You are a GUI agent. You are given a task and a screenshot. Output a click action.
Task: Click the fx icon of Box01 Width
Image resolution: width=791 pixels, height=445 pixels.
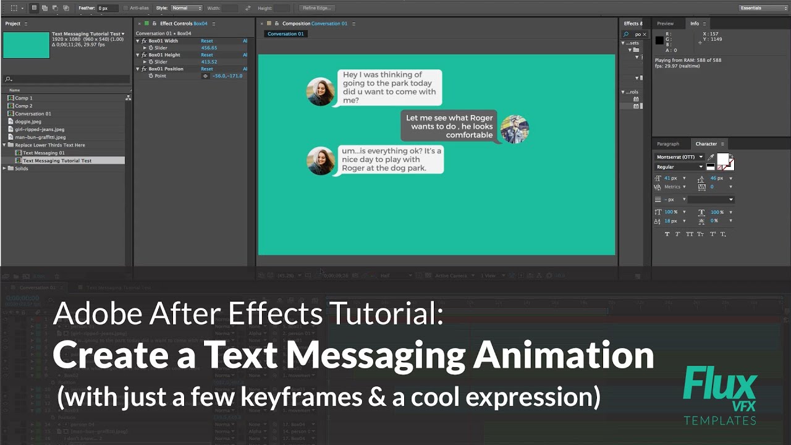(x=144, y=41)
